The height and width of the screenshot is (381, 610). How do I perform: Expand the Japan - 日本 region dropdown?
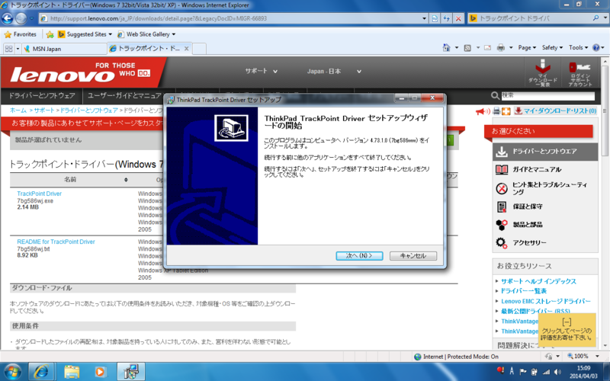click(334, 71)
